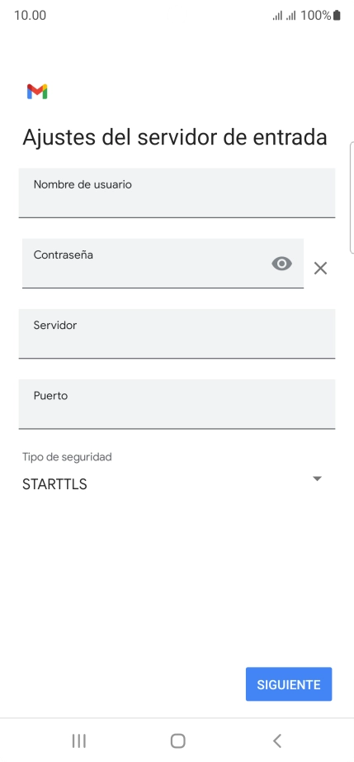Clear the password field with the X icon

320,269
